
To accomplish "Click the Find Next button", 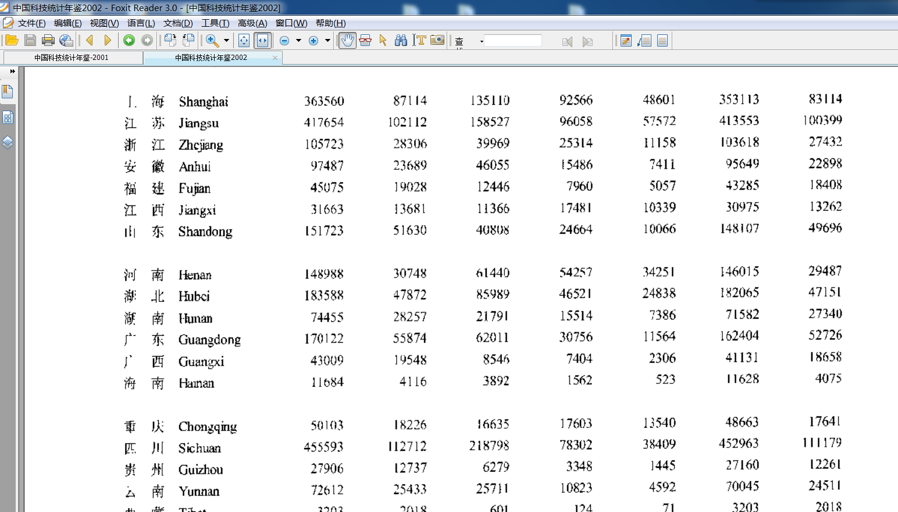I will click(x=587, y=41).
